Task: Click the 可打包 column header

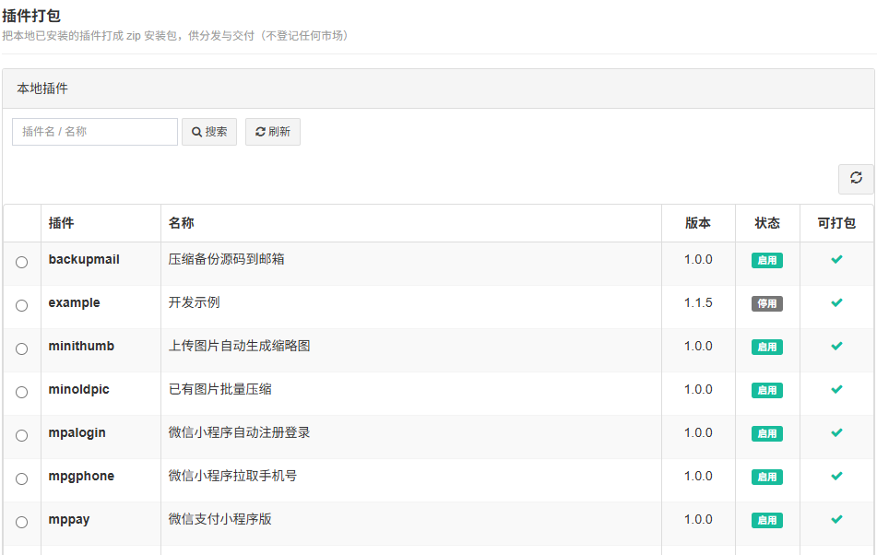Action: 836,223
